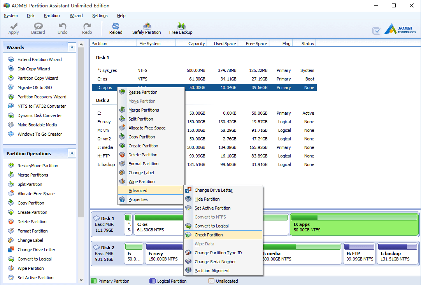Select Set Active Partition in sidebar

point(35,278)
